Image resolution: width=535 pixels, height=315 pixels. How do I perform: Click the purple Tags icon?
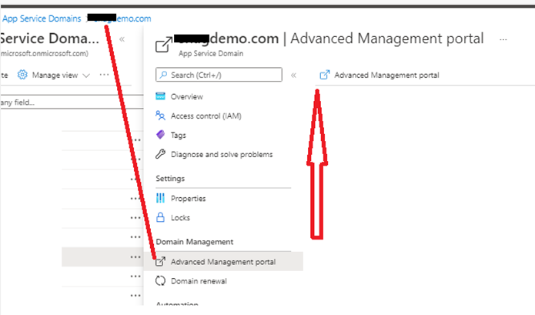(160, 135)
